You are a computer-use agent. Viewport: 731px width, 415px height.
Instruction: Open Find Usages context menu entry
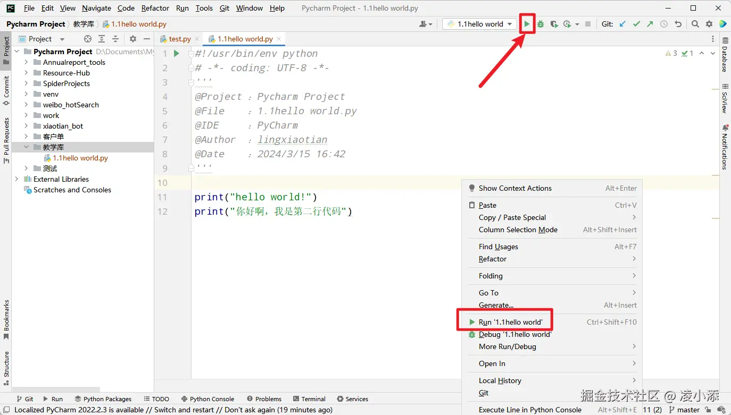point(552,247)
